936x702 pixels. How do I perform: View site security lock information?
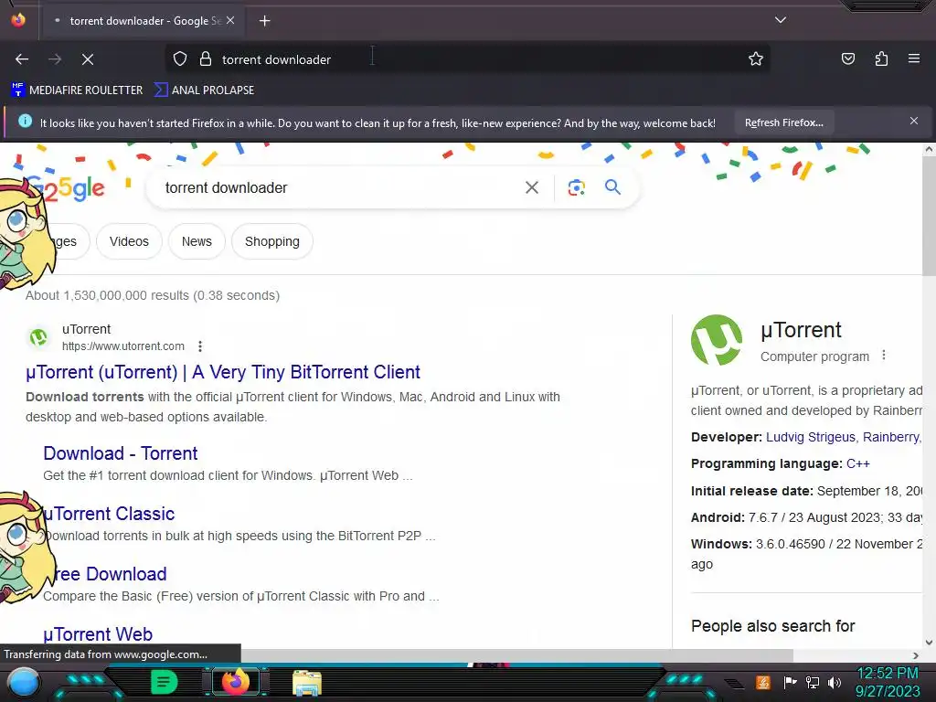[x=206, y=59]
